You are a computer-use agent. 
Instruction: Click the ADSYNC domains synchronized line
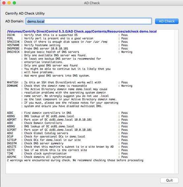click(x=67, y=157)
